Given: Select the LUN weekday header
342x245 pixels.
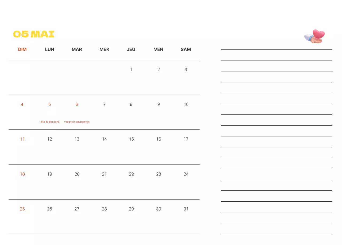Looking at the screenshot, I should pos(49,49).
